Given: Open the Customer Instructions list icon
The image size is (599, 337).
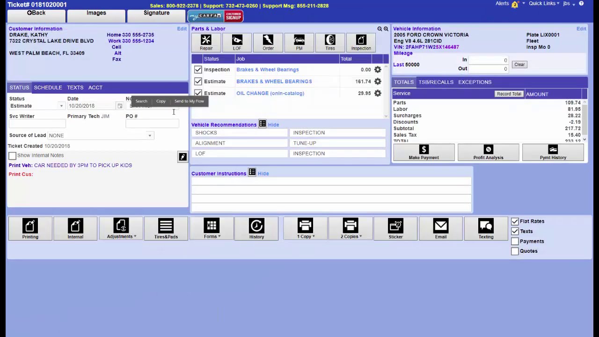Looking at the screenshot, I should click(252, 173).
